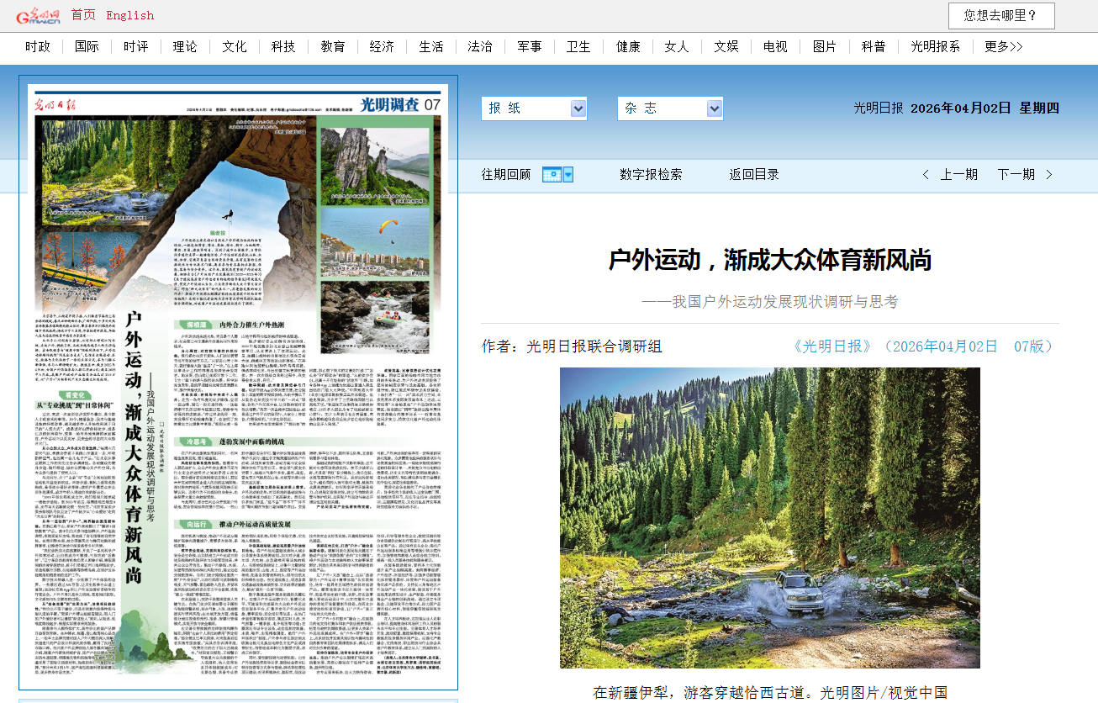1098x703 pixels.
Task: Open the 报纸 dropdown
Action: tap(534, 108)
